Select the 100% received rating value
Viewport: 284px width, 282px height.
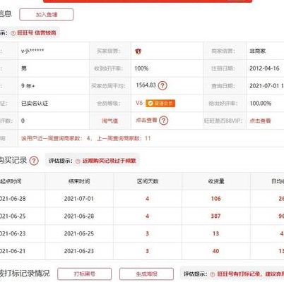(x=141, y=68)
